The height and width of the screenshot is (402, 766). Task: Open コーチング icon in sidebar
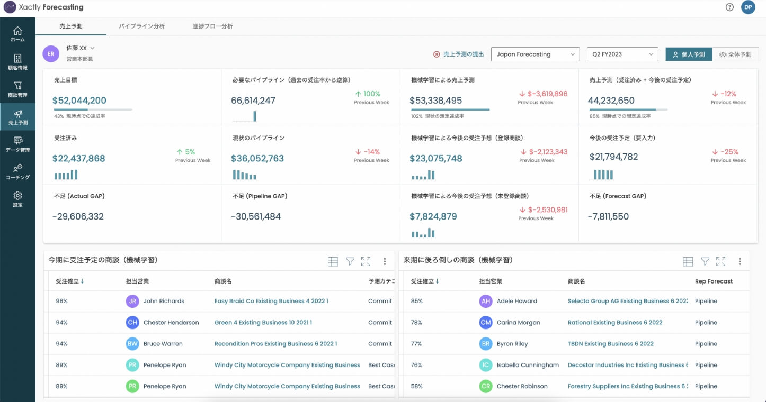tap(17, 171)
